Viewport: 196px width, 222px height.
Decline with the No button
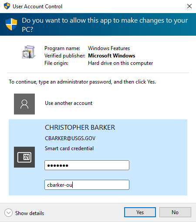175,212
